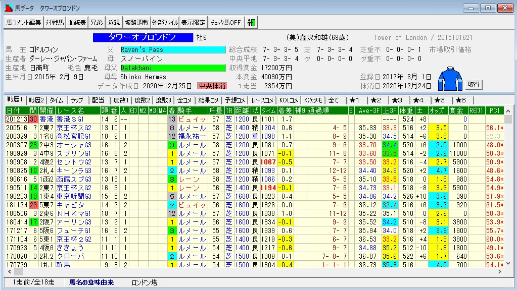Click the blue タワーオブロンドン name banner
Screen dimensions: 517x290
(x=143, y=37)
